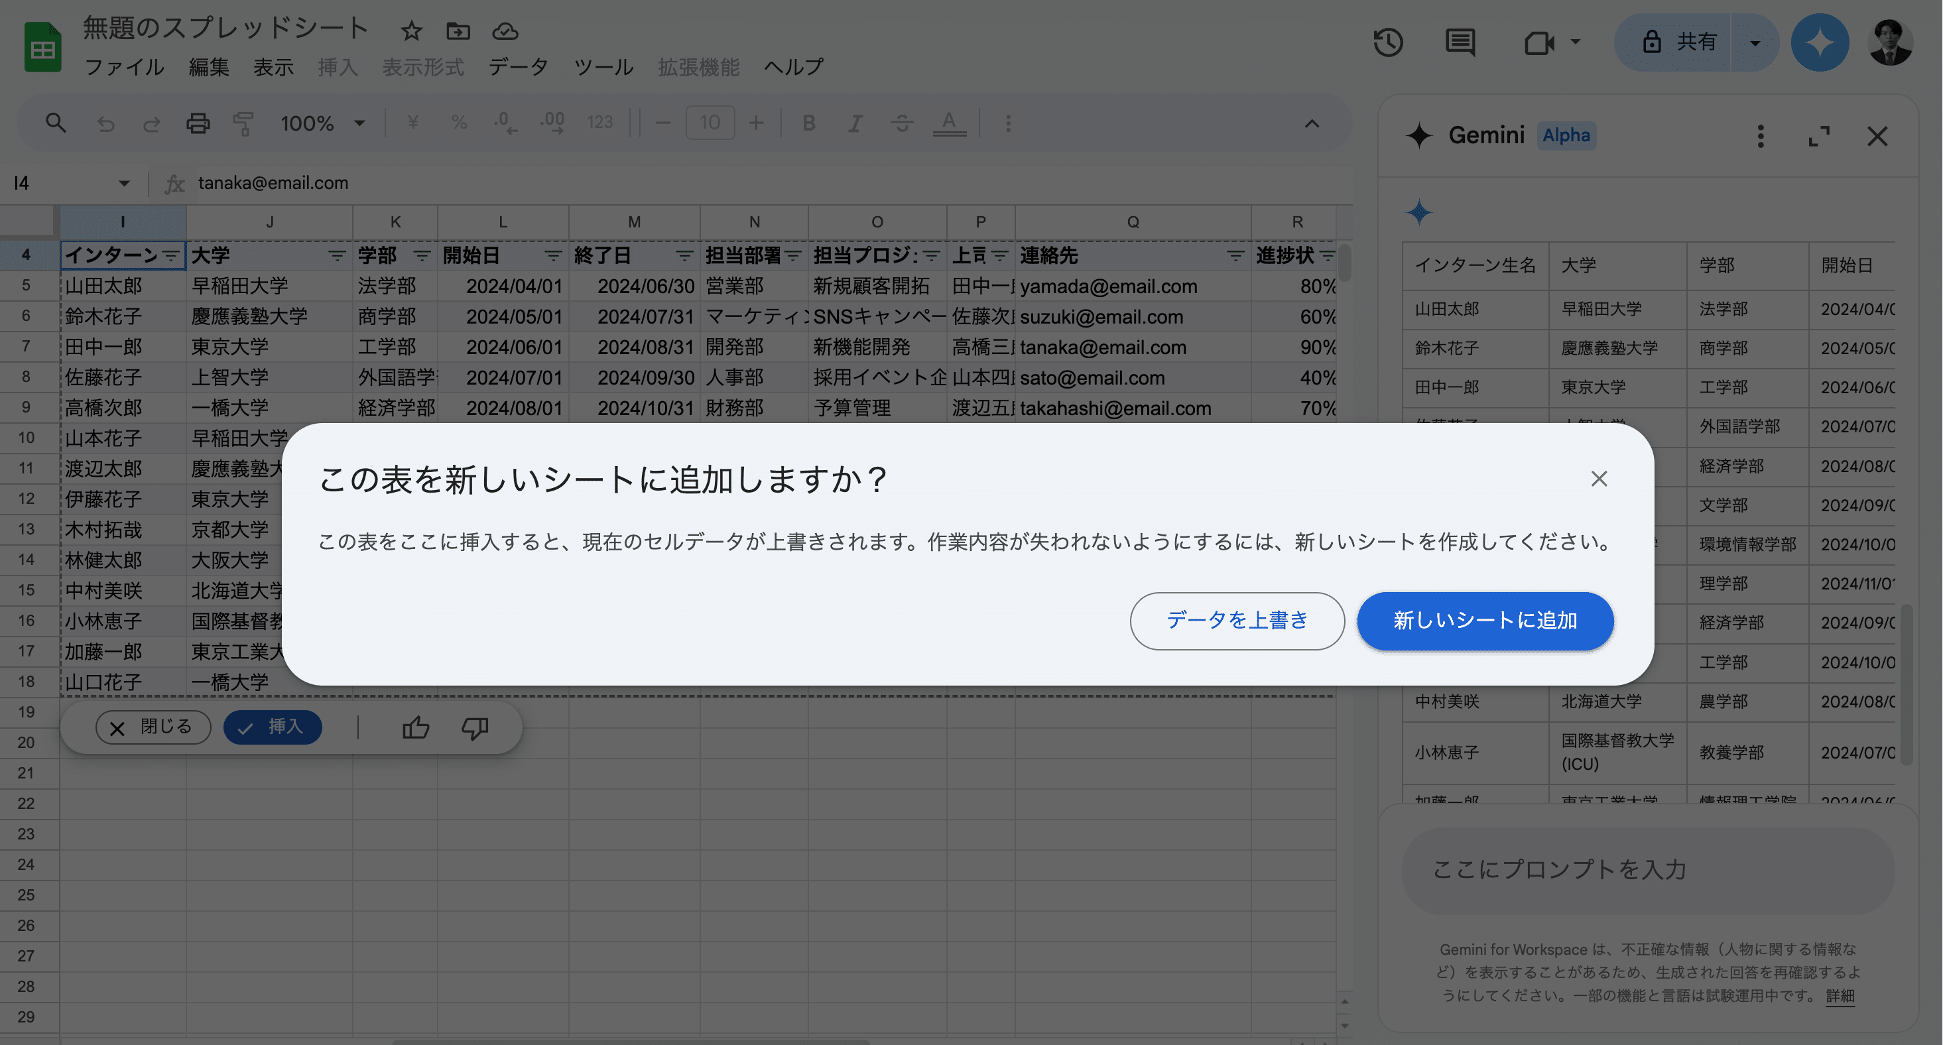
Task: Open the filter dropdown on 大学 column
Action: 336,255
